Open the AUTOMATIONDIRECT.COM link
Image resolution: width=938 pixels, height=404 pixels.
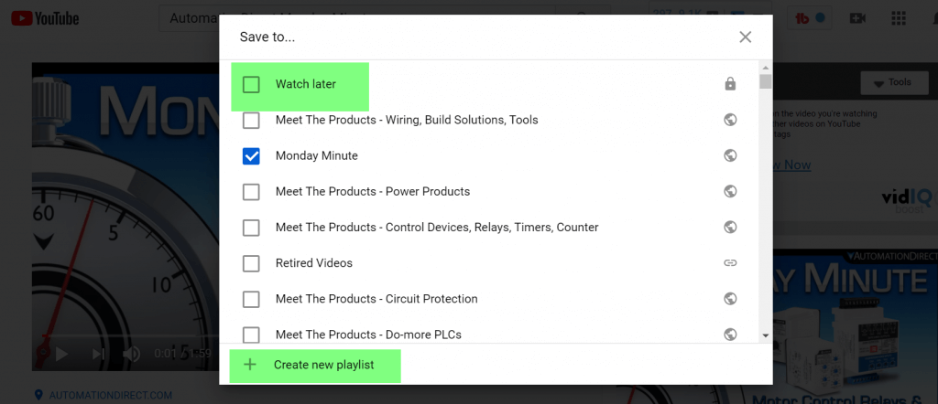(x=108, y=396)
